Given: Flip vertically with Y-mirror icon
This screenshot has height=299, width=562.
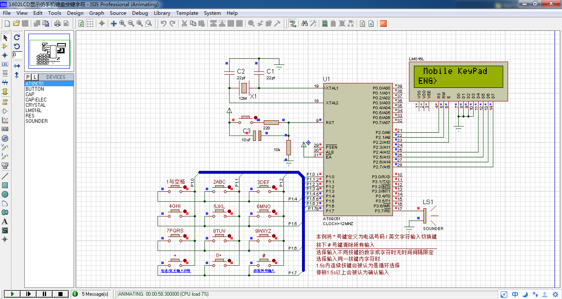Looking at the screenshot, I should click(x=17, y=75).
